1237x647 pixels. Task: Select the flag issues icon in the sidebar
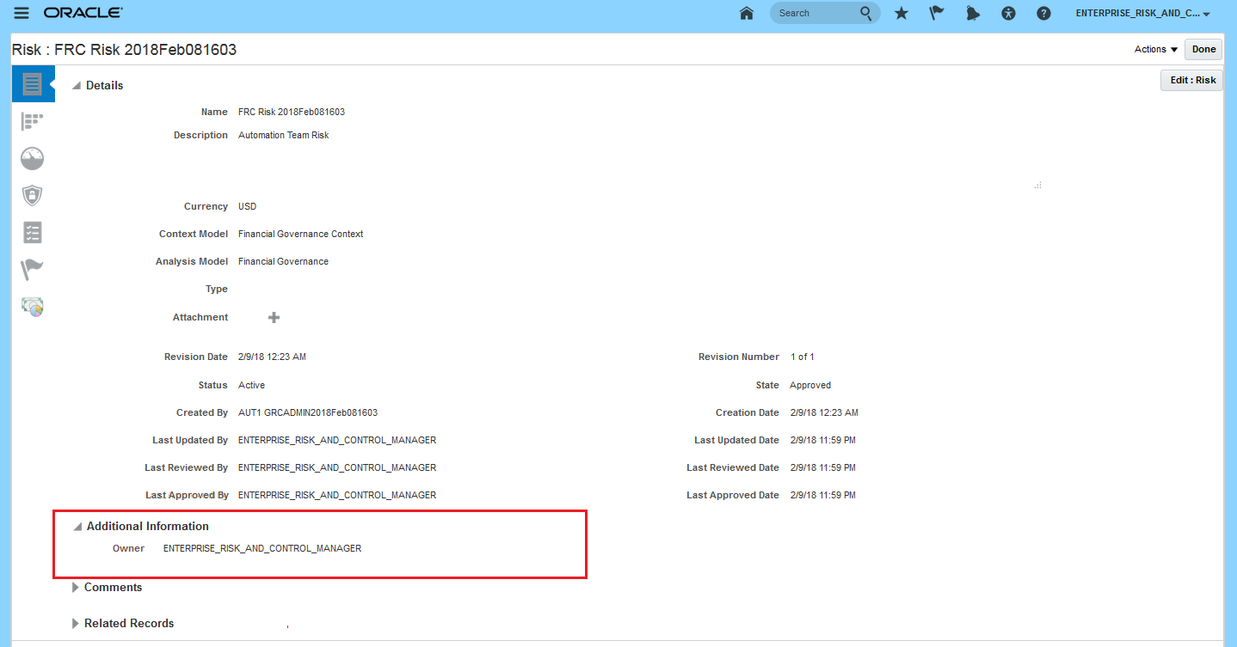[32, 269]
